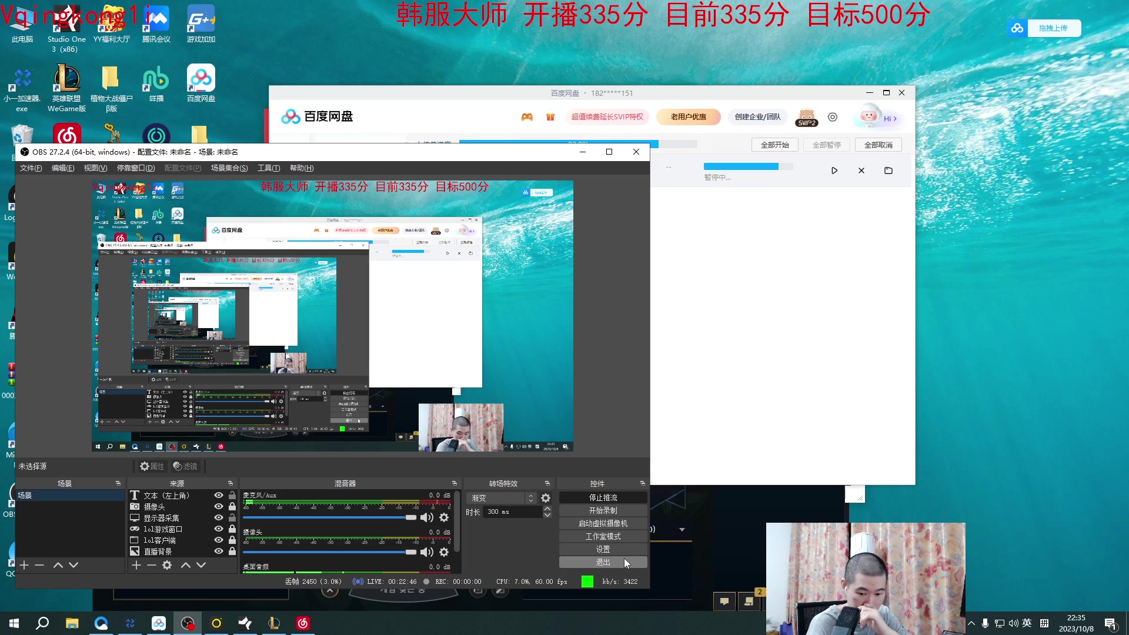1129x635 pixels.
Task: Click 开始录制 to start recording
Action: coord(603,511)
